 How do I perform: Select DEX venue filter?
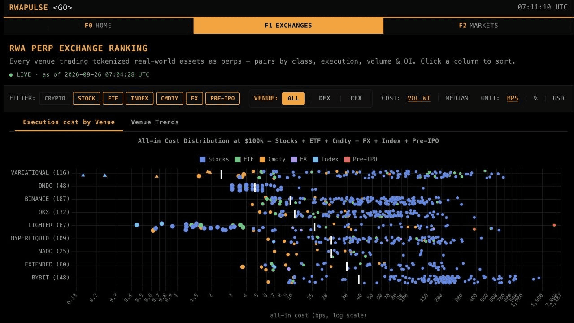325,98
